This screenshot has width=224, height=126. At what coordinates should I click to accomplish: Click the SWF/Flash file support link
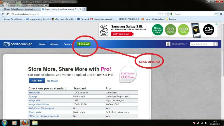[x=41, y=108]
